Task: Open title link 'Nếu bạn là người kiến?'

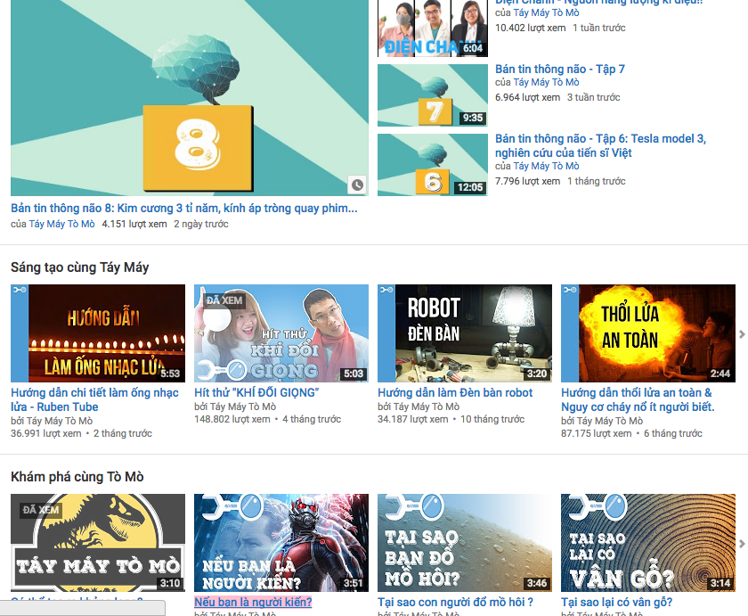Action: (x=253, y=602)
